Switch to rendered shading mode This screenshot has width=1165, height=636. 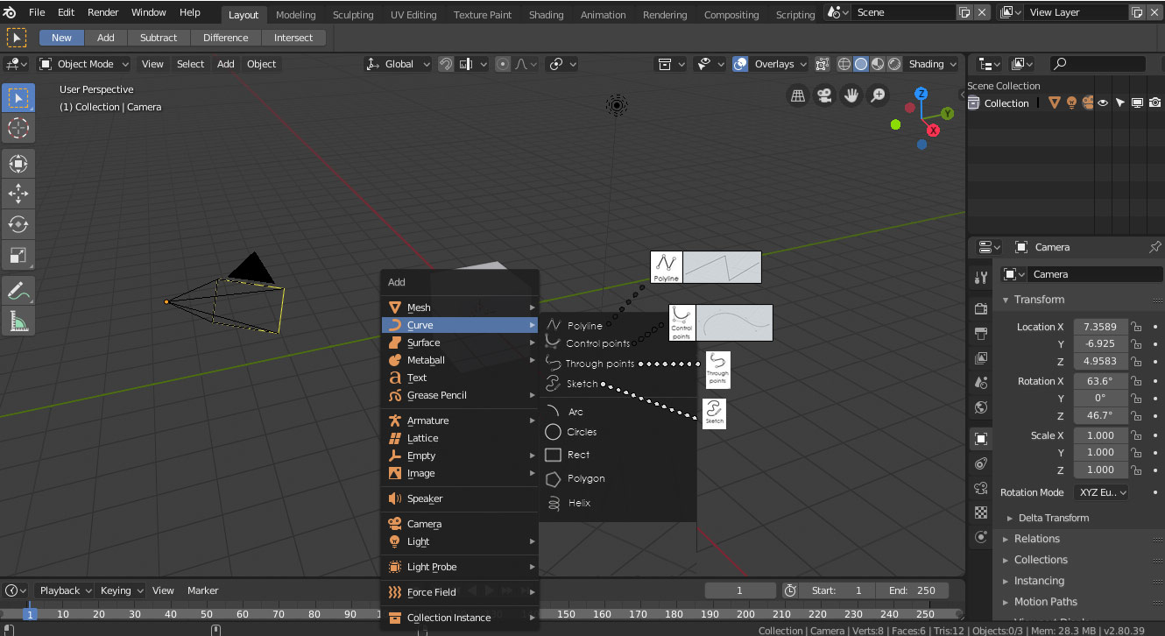[x=894, y=64]
